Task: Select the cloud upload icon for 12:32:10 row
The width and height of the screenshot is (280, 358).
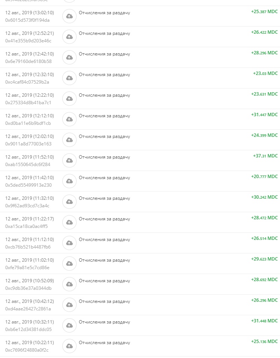Action: pyautogui.click(x=69, y=78)
